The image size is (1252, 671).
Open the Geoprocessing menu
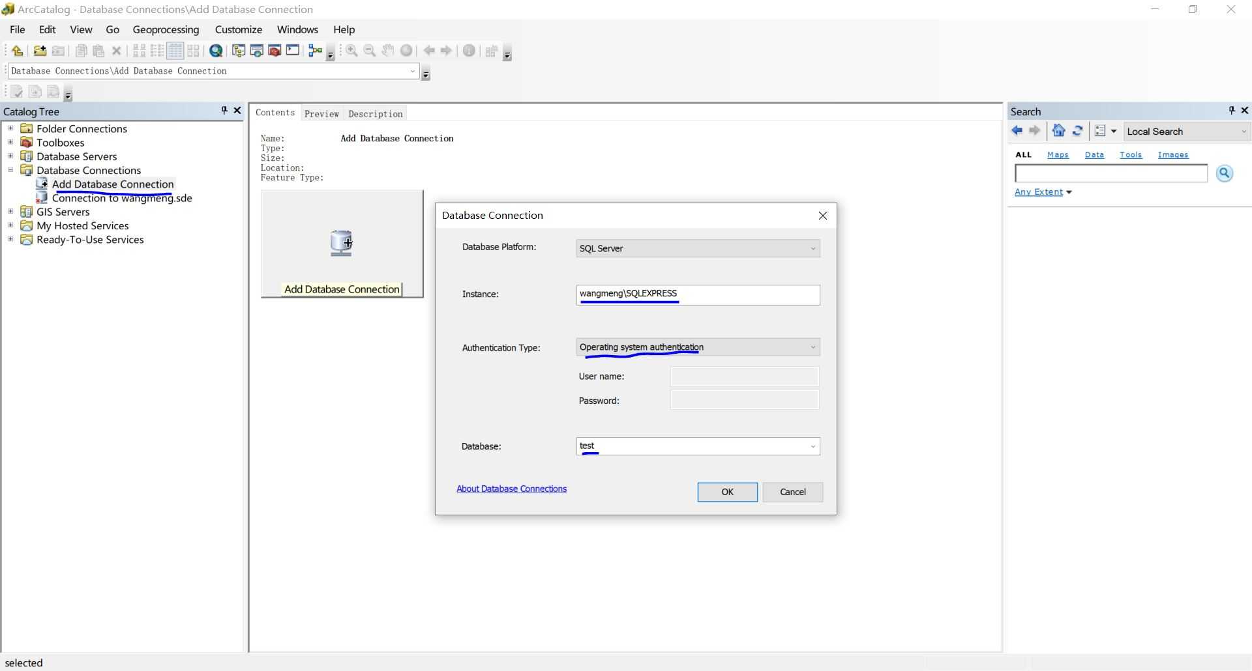point(166,29)
